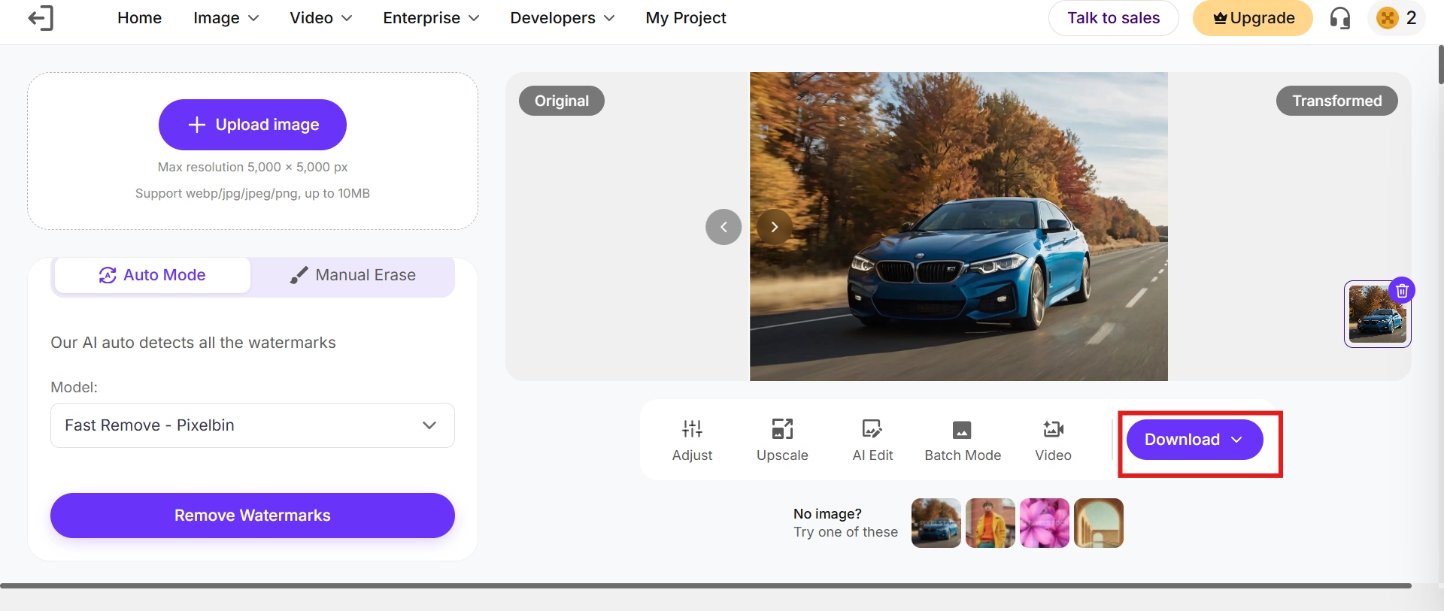The height and width of the screenshot is (611, 1444).
Task: Expand the Model dropdown Fast Remove - Pixelbin
Action: tap(253, 425)
